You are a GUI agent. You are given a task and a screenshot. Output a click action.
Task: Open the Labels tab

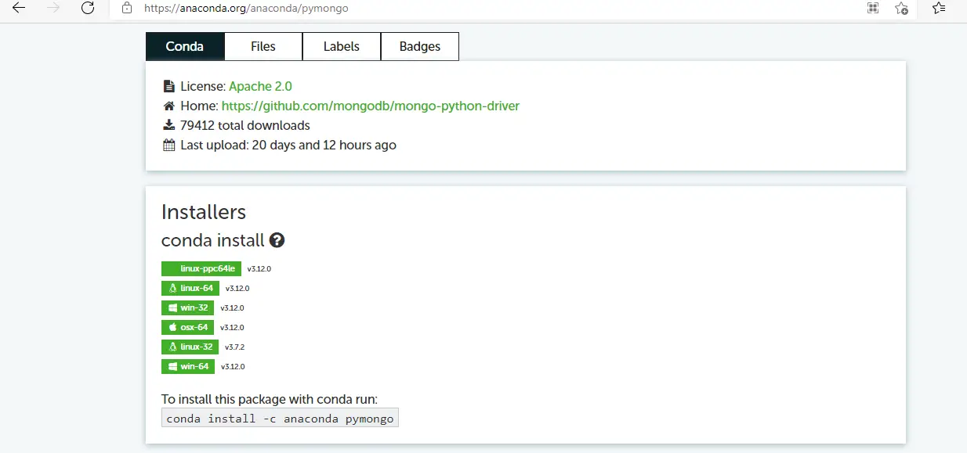pos(342,46)
